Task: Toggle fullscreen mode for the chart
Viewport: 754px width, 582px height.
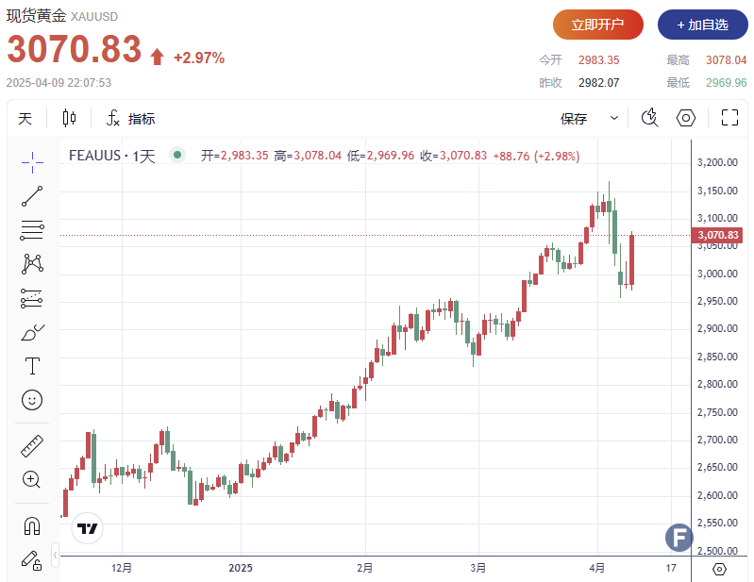Action: [729, 118]
